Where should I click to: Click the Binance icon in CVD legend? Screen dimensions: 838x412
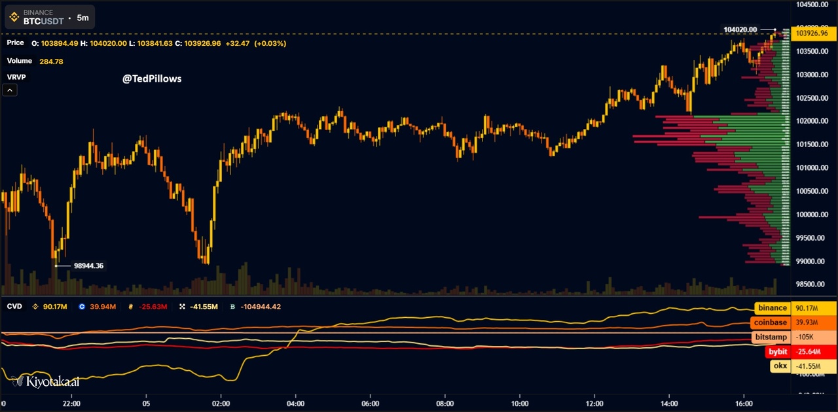(35, 306)
